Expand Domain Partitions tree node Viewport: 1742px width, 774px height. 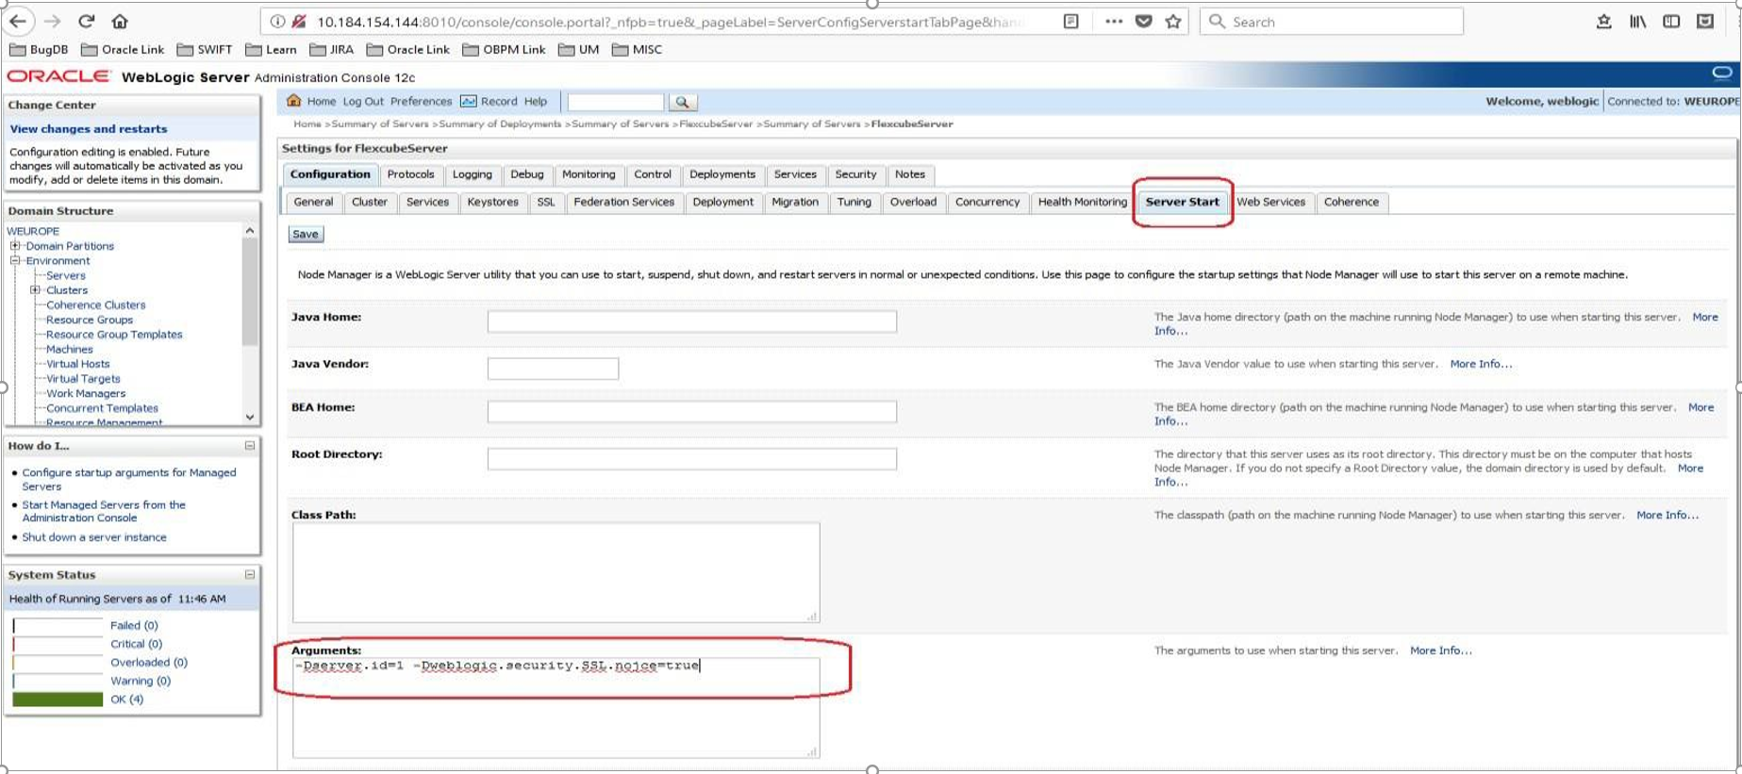tap(15, 246)
